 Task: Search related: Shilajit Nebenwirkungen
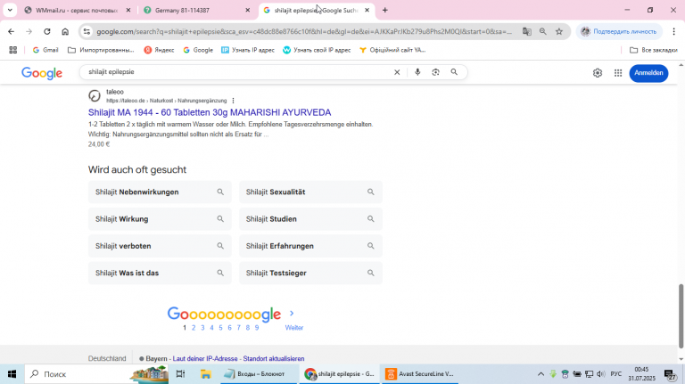pyautogui.click(x=160, y=192)
